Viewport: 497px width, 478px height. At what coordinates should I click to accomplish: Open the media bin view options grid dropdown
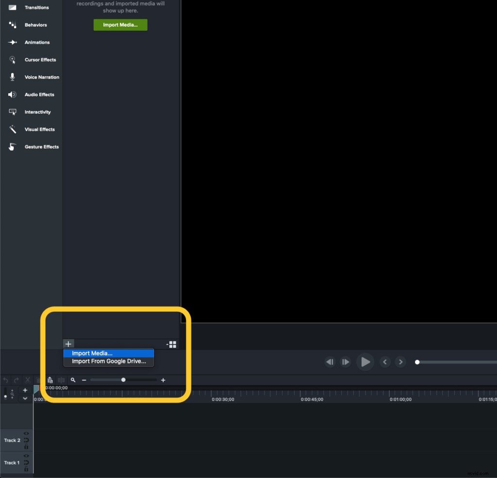pyautogui.click(x=172, y=344)
